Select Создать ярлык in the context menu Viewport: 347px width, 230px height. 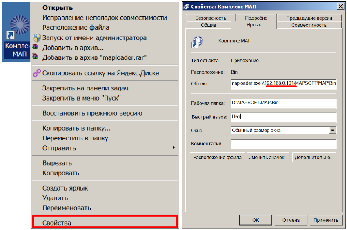[65, 188]
